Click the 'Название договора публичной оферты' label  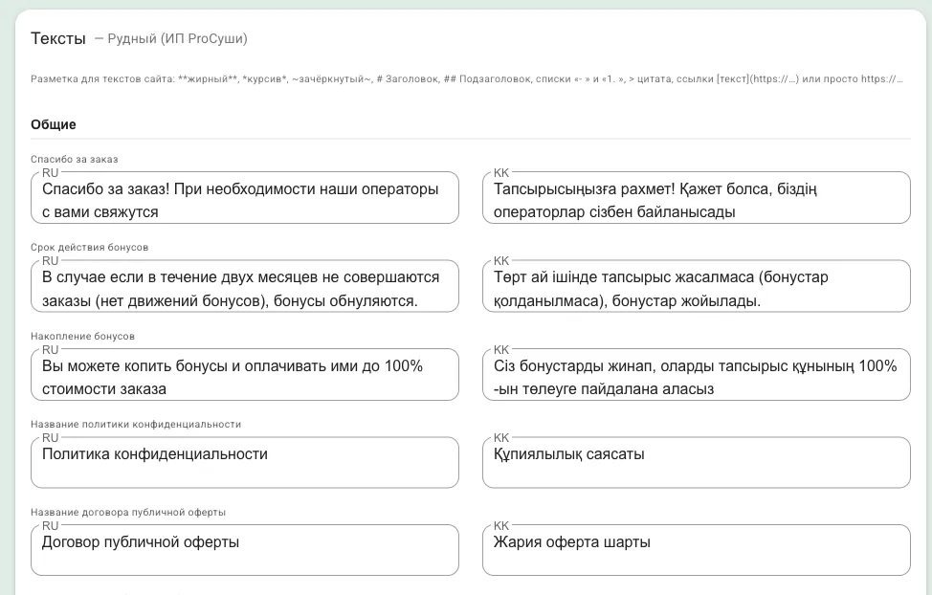pos(128,513)
